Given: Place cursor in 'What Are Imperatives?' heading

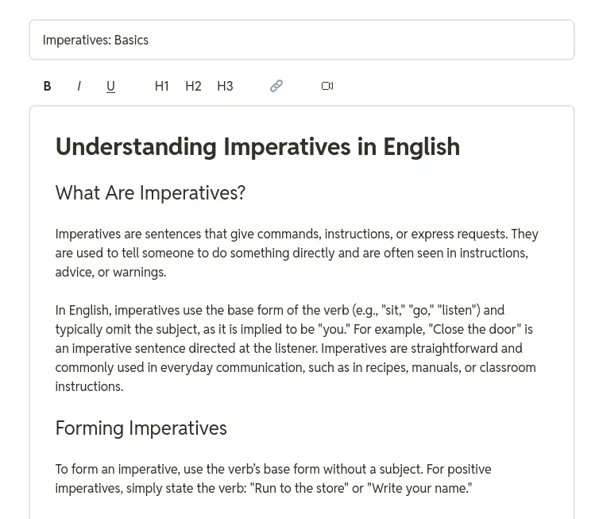Looking at the screenshot, I should point(150,193).
